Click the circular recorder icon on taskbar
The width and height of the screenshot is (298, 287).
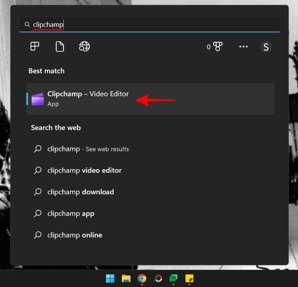pyautogui.click(x=158, y=278)
